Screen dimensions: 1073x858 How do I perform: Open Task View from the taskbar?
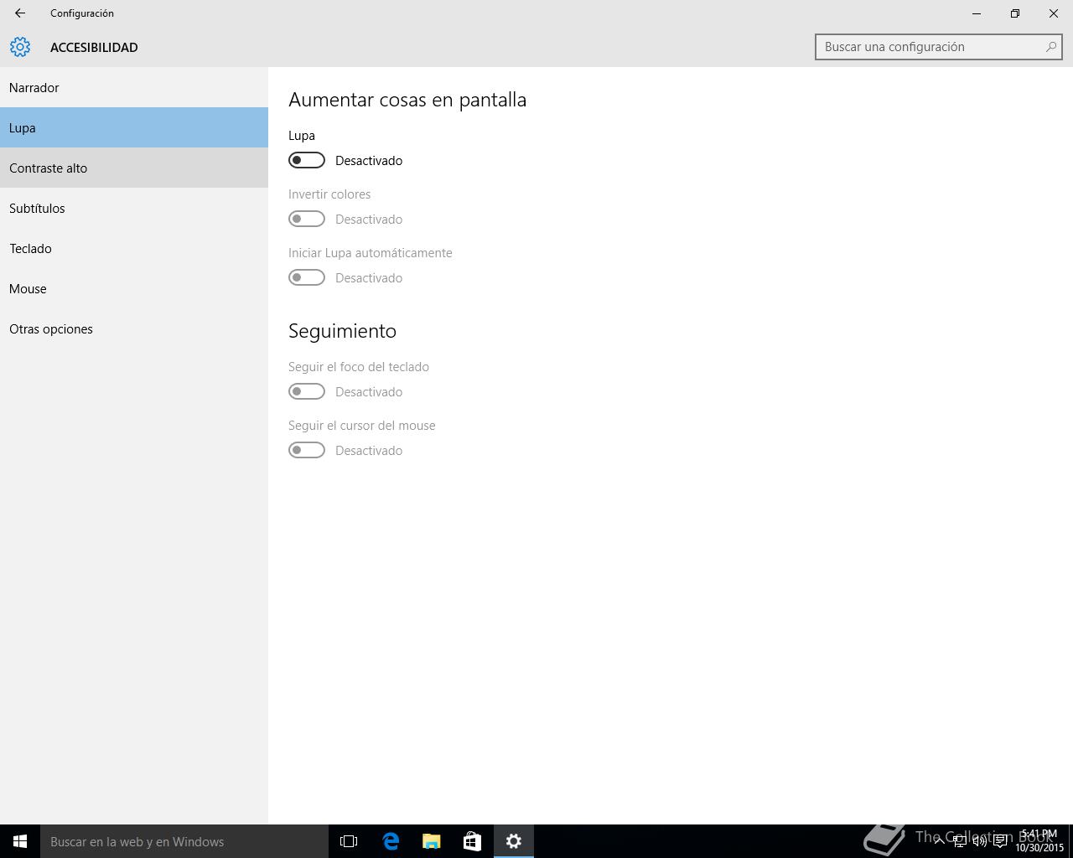click(349, 841)
